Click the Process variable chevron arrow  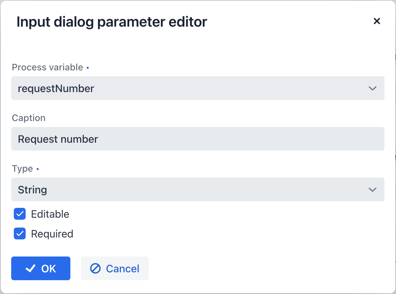click(x=372, y=88)
